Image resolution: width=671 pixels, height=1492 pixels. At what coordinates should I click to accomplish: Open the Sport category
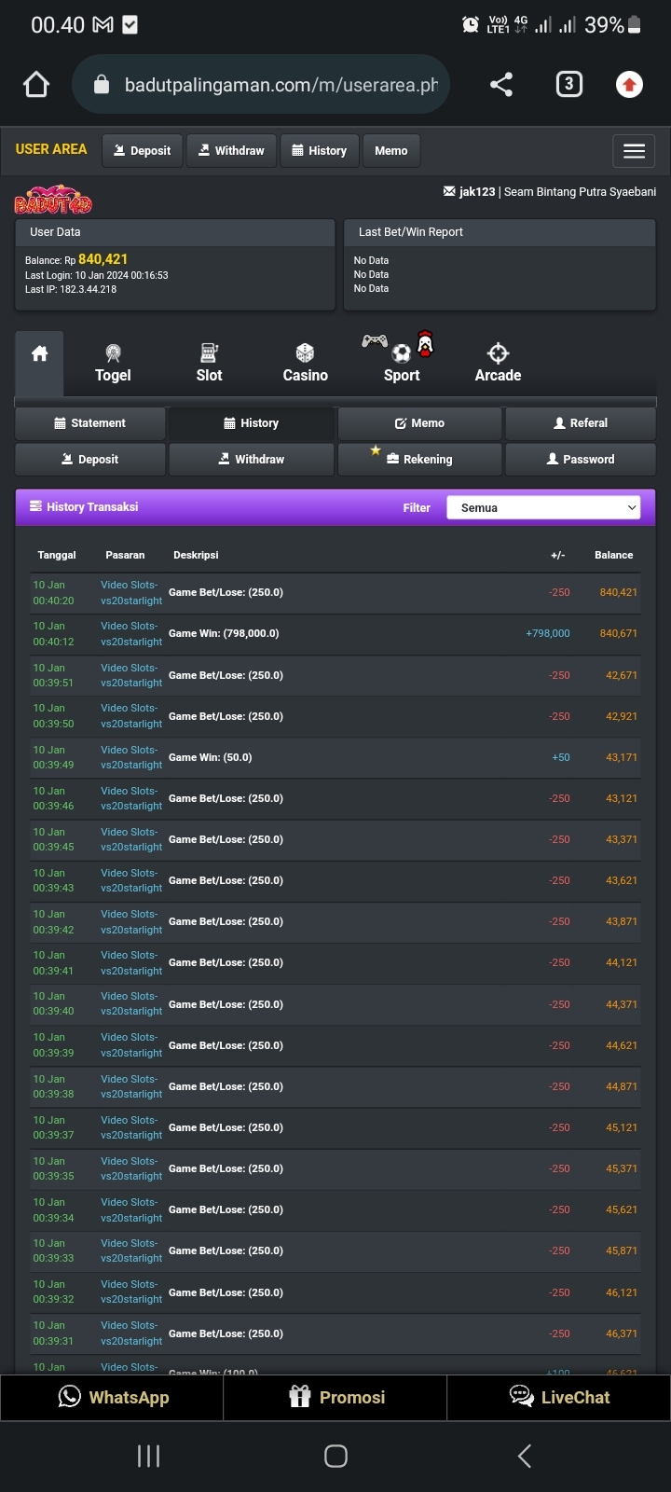tap(402, 364)
